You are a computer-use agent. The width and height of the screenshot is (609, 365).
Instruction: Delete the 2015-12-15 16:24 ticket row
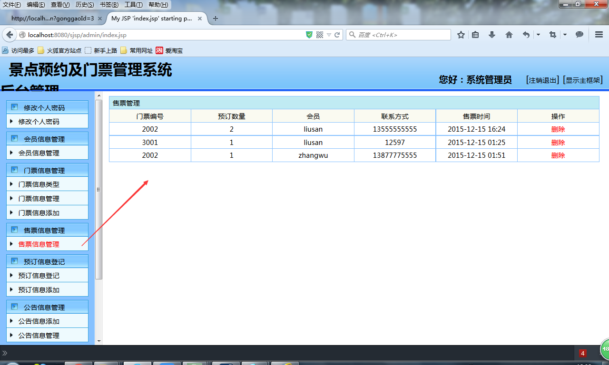(558, 129)
